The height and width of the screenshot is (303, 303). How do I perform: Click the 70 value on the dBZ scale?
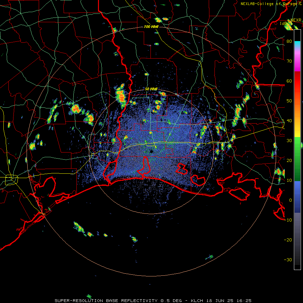click(289, 61)
